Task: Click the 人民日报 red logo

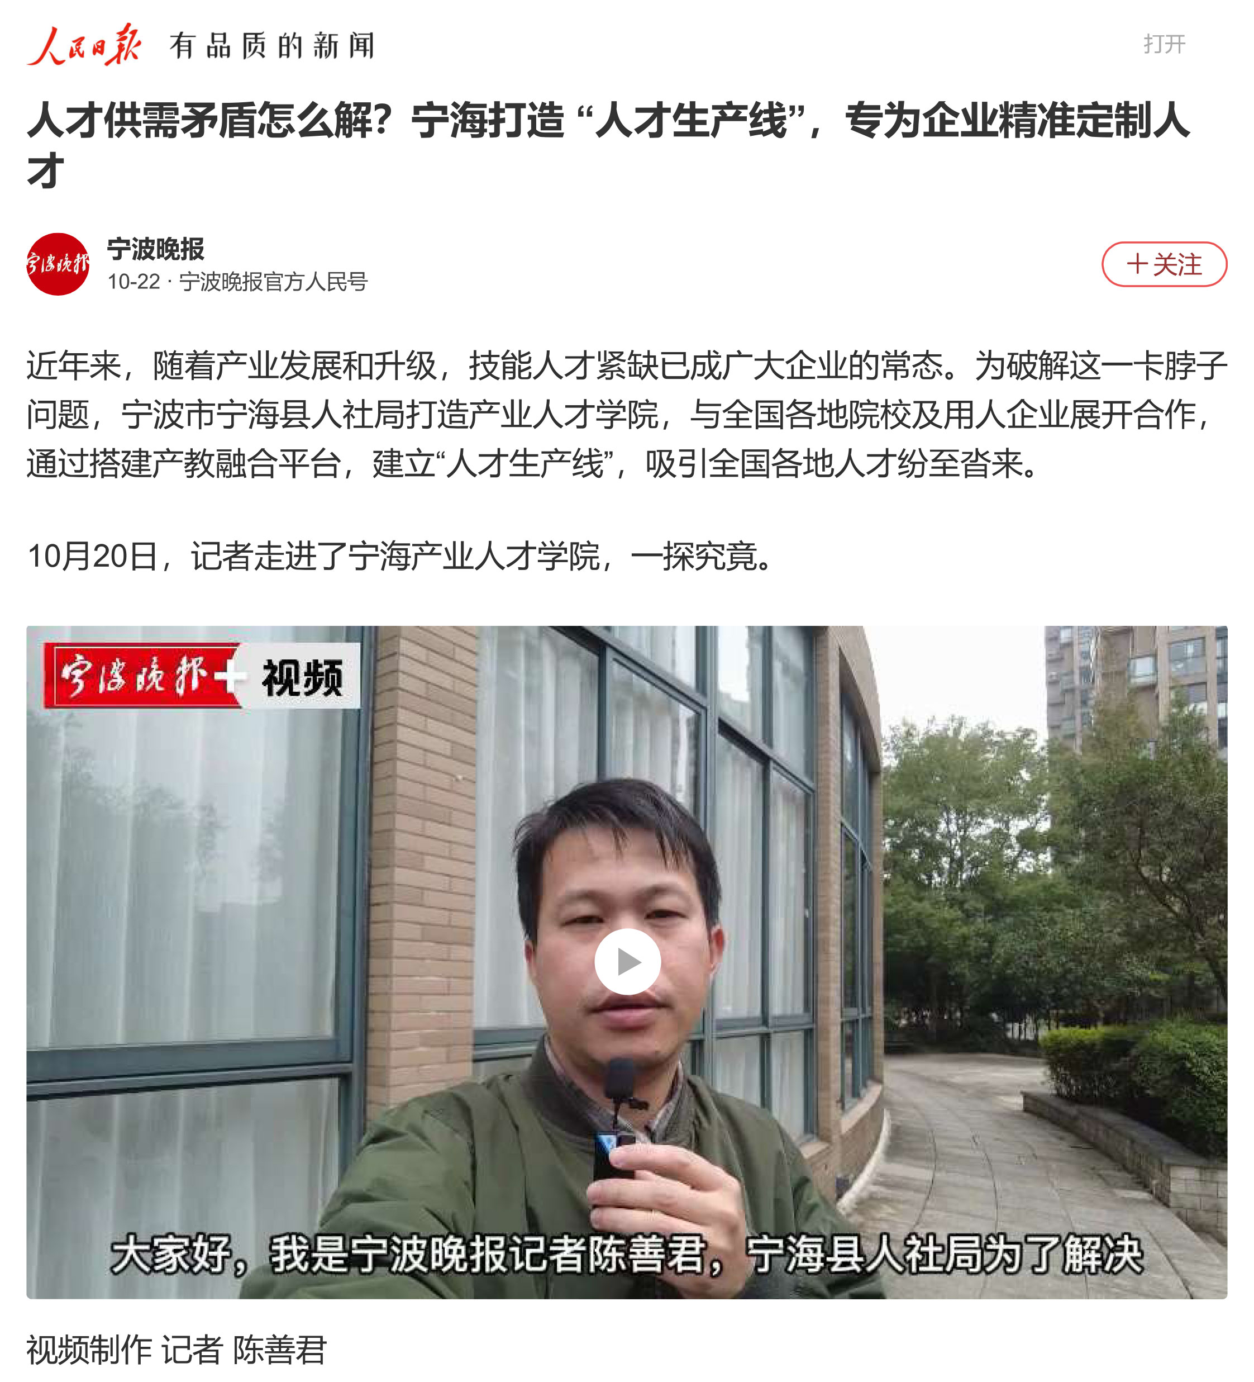Action: (84, 45)
